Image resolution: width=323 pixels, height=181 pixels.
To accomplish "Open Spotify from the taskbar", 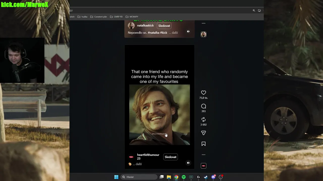I will tap(184, 177).
